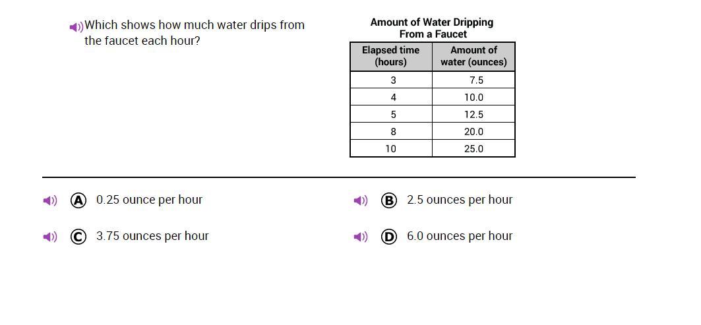This screenshot has height=325, width=701.
Task: Select answer bubble A
Action: pyautogui.click(x=78, y=200)
